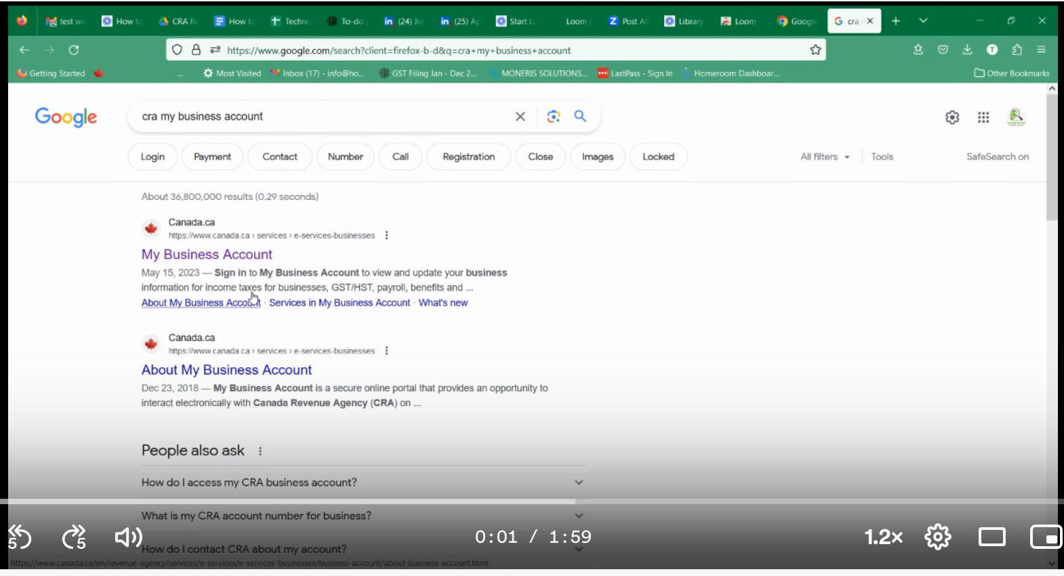1064x576 pixels.
Task: Switch to the 'test wi' Gmail tab
Action: [65, 21]
